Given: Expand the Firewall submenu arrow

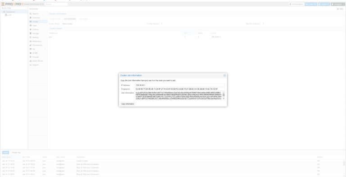Looking at the screenshot, I should [x=45, y=57].
